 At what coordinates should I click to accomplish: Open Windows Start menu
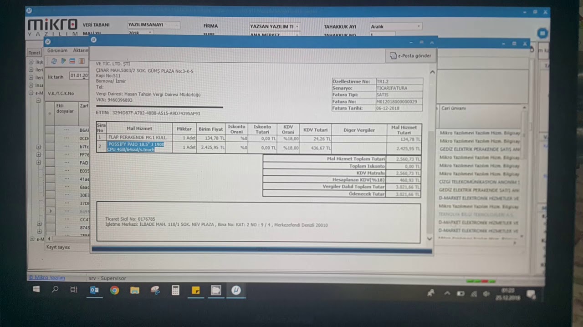[36, 289]
